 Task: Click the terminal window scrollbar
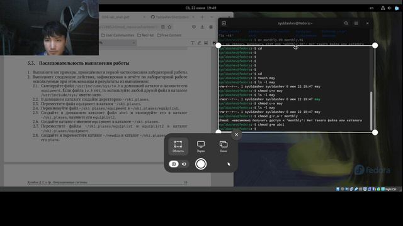tap(371, 110)
